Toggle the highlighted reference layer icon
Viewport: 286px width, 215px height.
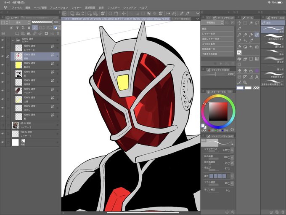click(35, 28)
